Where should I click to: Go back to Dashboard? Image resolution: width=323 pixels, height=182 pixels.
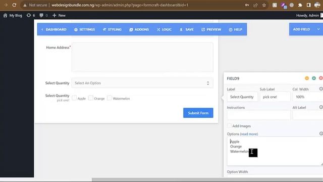[x=54, y=29]
